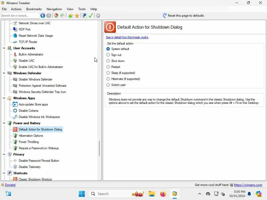Click the Power Throttling battery icon

(x=15, y=142)
